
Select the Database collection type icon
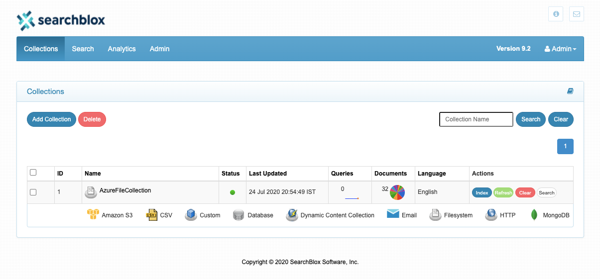239,215
